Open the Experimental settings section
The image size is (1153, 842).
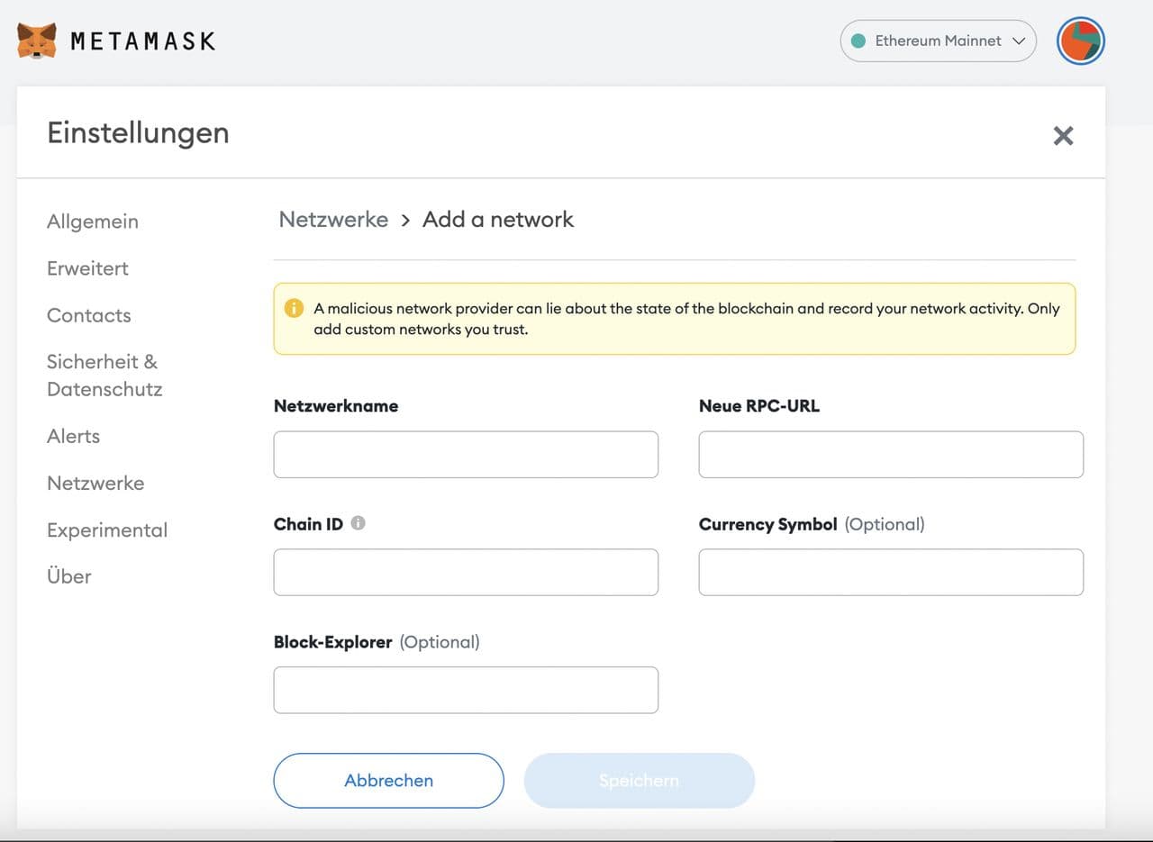click(107, 530)
